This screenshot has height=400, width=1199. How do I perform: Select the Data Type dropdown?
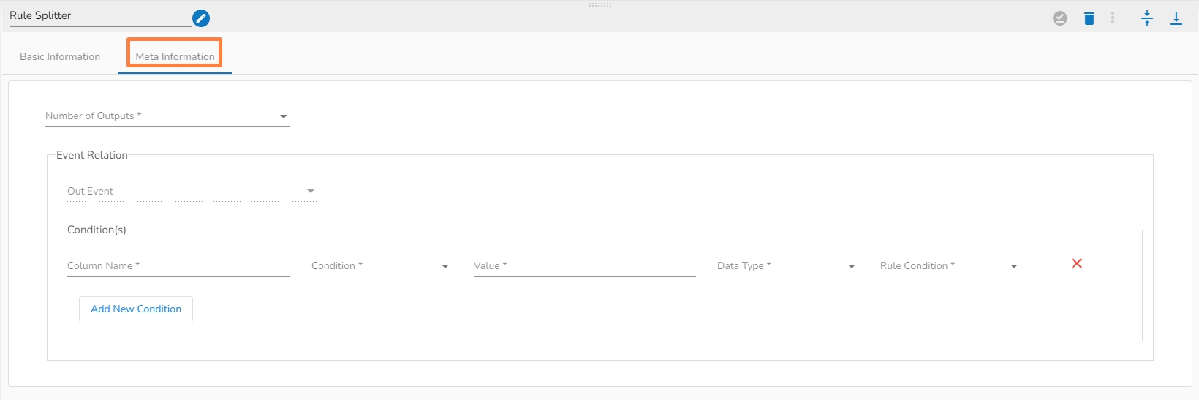click(x=787, y=266)
